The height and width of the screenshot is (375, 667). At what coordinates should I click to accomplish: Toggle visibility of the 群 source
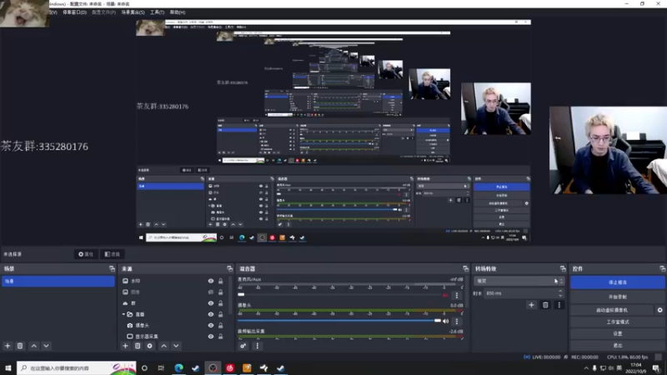(x=211, y=302)
